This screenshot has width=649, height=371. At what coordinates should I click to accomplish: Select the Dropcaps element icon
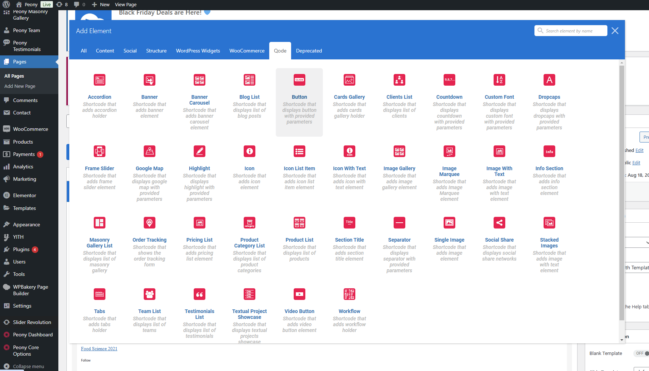(549, 80)
